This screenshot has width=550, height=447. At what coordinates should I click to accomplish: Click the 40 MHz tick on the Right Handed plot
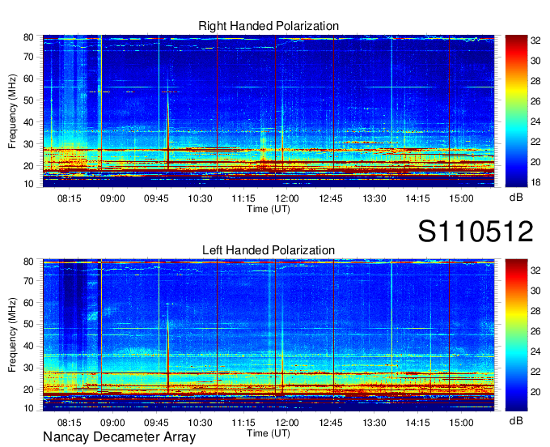[28, 122]
